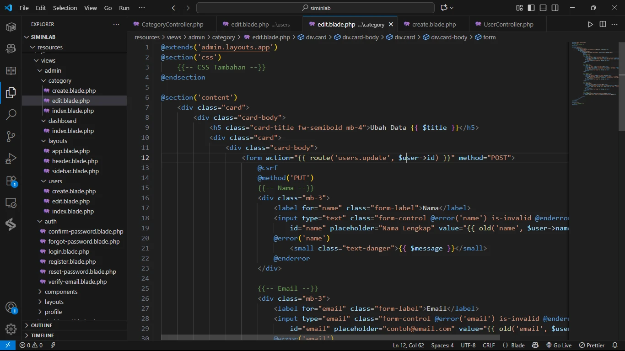Open the Extensions view
The width and height of the screenshot is (625, 351).
11,181
